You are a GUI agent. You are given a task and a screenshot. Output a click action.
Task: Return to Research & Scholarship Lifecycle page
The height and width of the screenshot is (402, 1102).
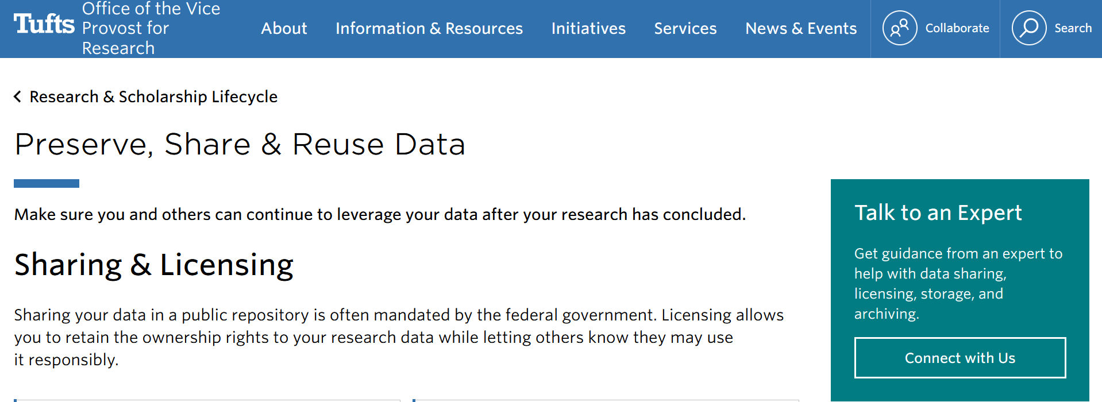click(x=153, y=96)
